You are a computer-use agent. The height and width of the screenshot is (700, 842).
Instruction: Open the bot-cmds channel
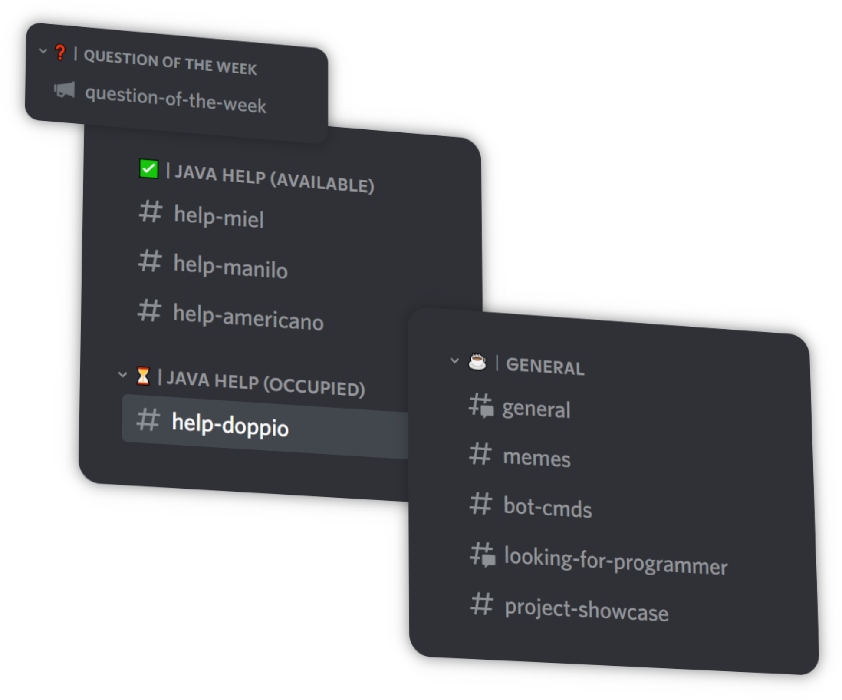click(547, 508)
